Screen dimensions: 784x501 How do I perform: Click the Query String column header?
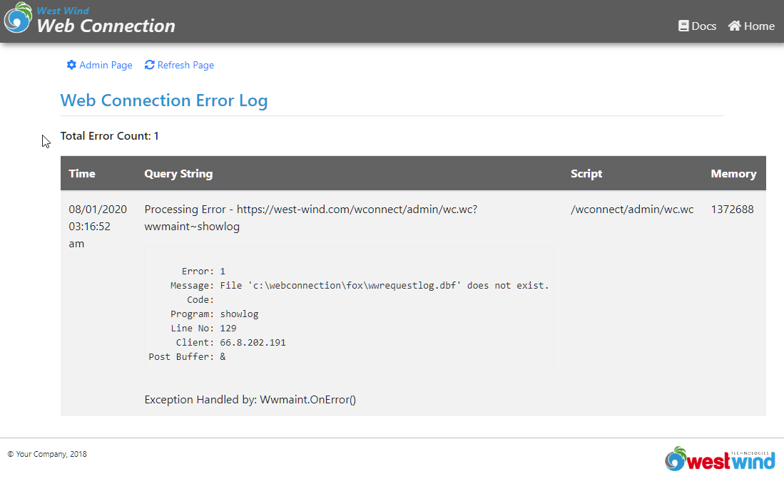(178, 173)
